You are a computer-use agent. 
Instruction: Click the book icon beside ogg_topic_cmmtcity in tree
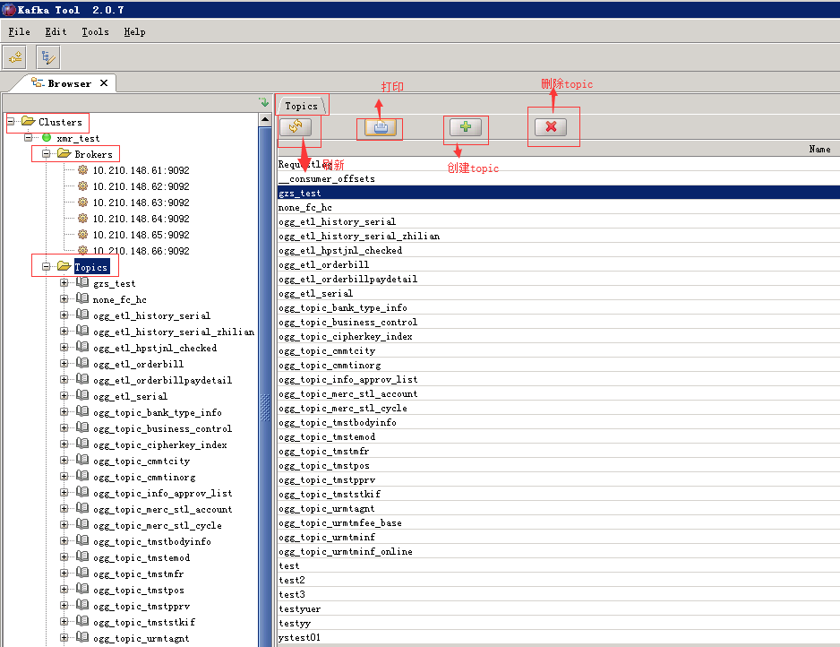(82, 460)
